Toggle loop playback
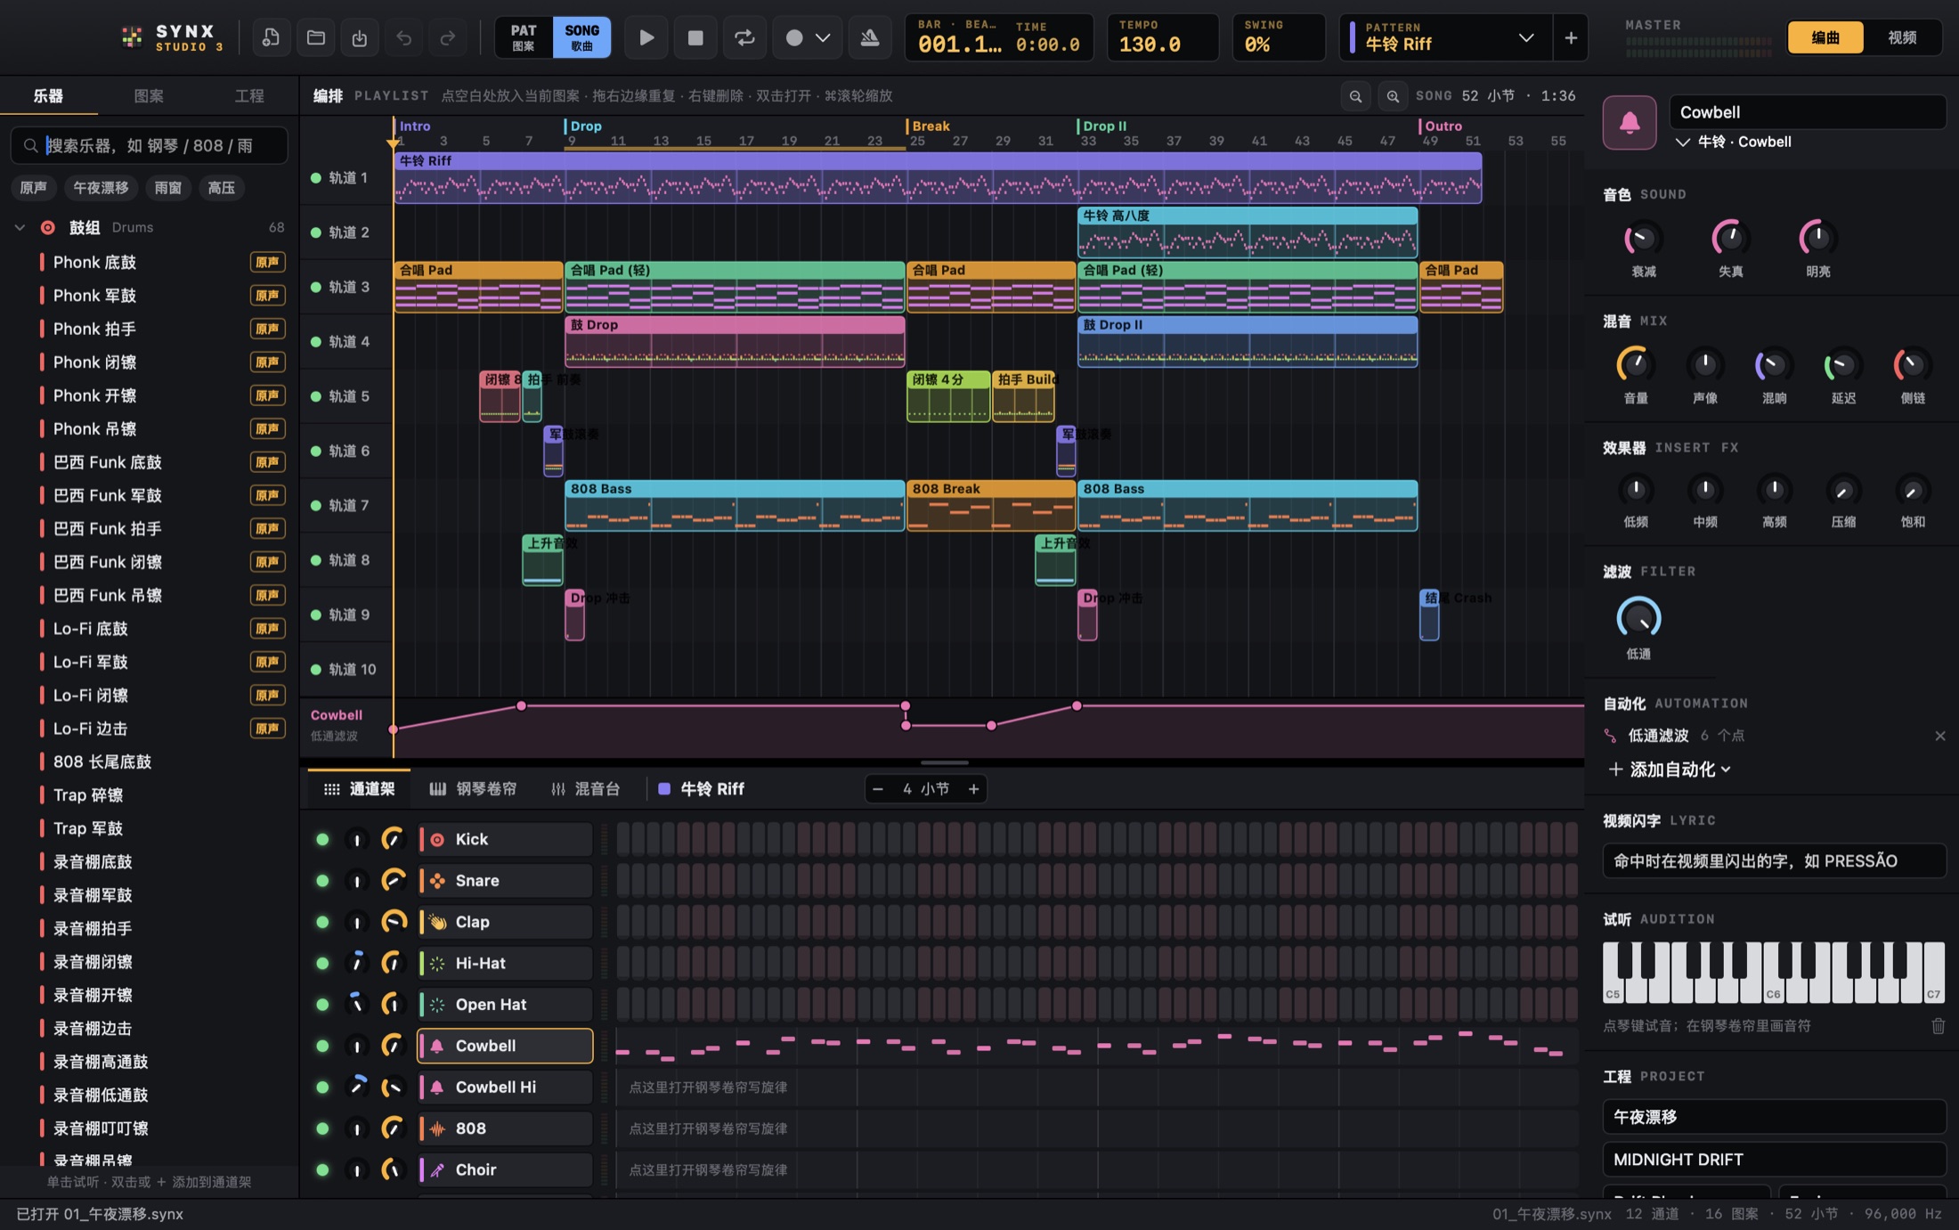This screenshot has width=1959, height=1230. point(744,37)
